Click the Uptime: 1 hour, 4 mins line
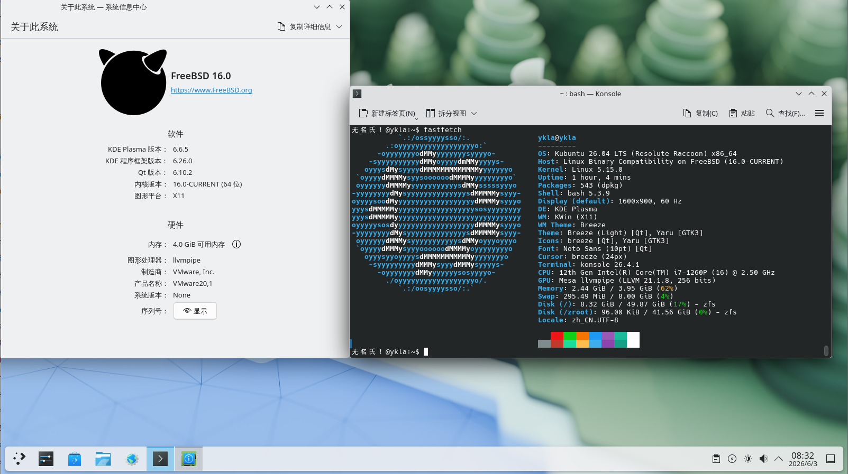Screen dimensions: 848x474 click(585, 178)
